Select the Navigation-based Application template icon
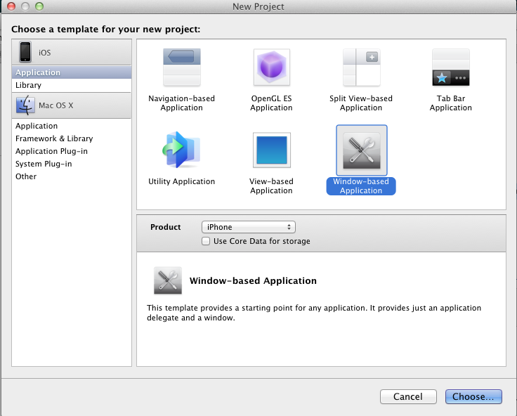Image resolution: width=517 pixels, height=416 pixels. click(182, 67)
